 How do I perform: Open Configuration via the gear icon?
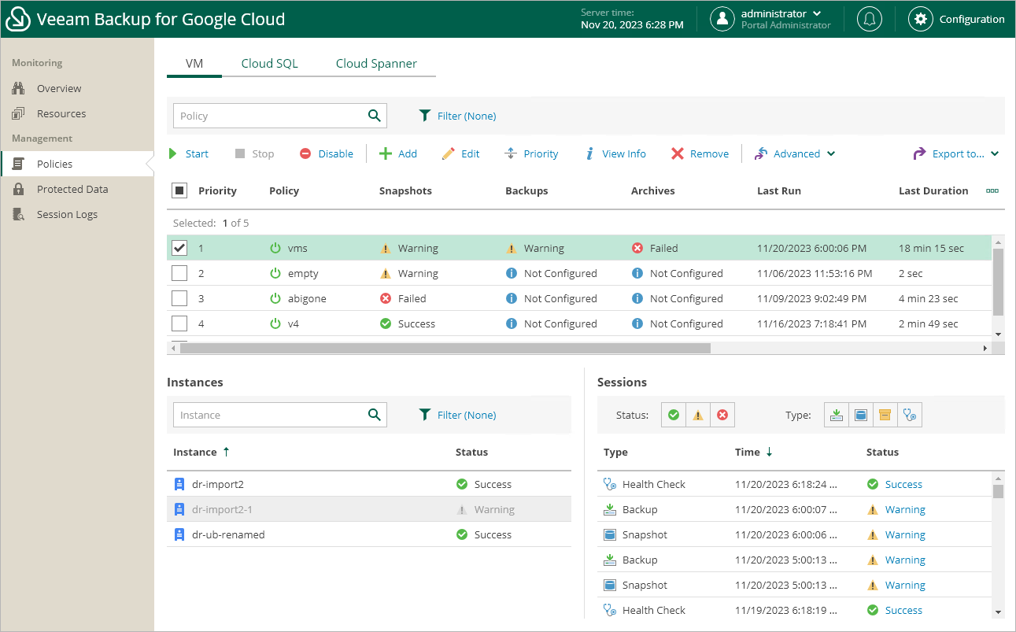pyautogui.click(x=921, y=20)
